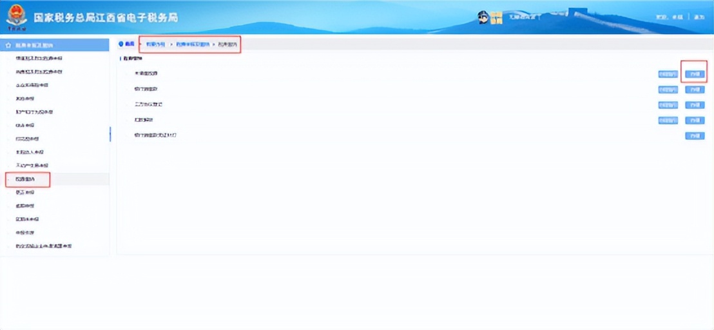This screenshot has height=330, width=714.
Task: Select 税费缴纳 in the left sidebar
Action: tap(25, 180)
